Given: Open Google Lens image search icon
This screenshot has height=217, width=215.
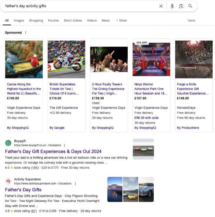Looking at the screenshot, I should 181,6.
